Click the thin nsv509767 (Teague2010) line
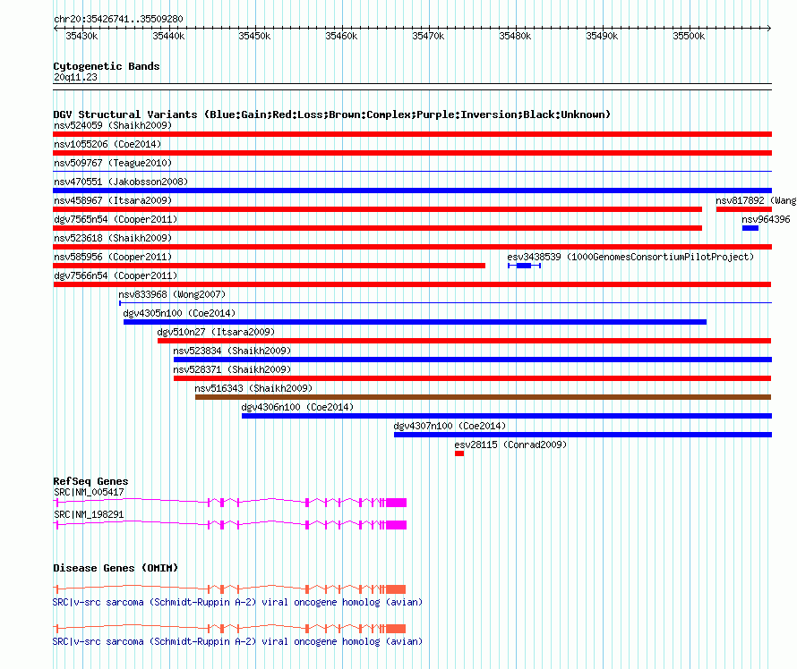 [412, 172]
